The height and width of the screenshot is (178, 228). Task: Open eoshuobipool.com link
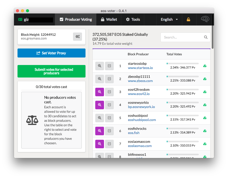click(142, 120)
